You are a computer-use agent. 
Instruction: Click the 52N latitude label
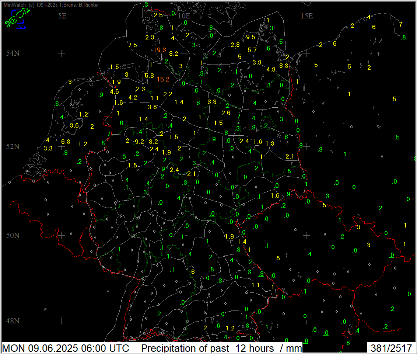tap(13, 146)
